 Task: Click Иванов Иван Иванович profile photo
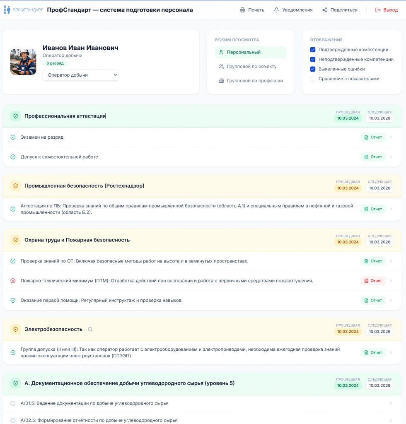[23, 62]
